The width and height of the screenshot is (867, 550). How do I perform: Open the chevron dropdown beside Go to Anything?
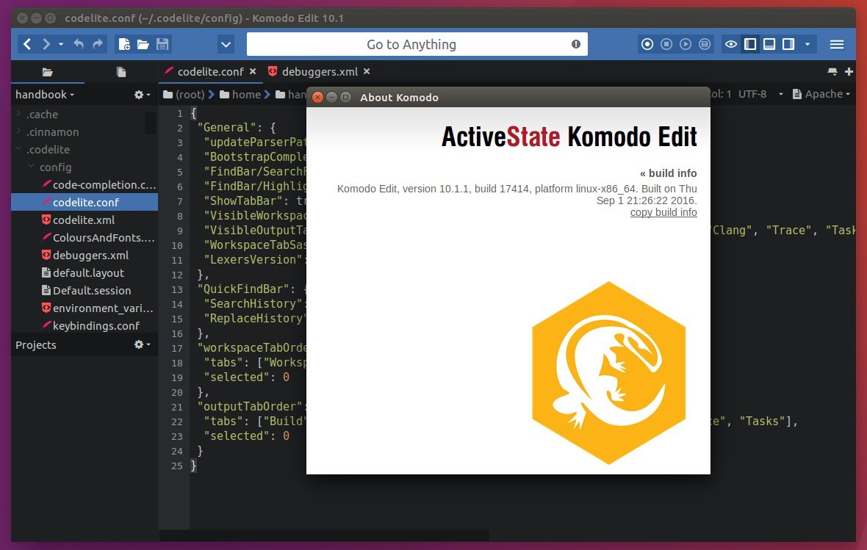(x=226, y=44)
